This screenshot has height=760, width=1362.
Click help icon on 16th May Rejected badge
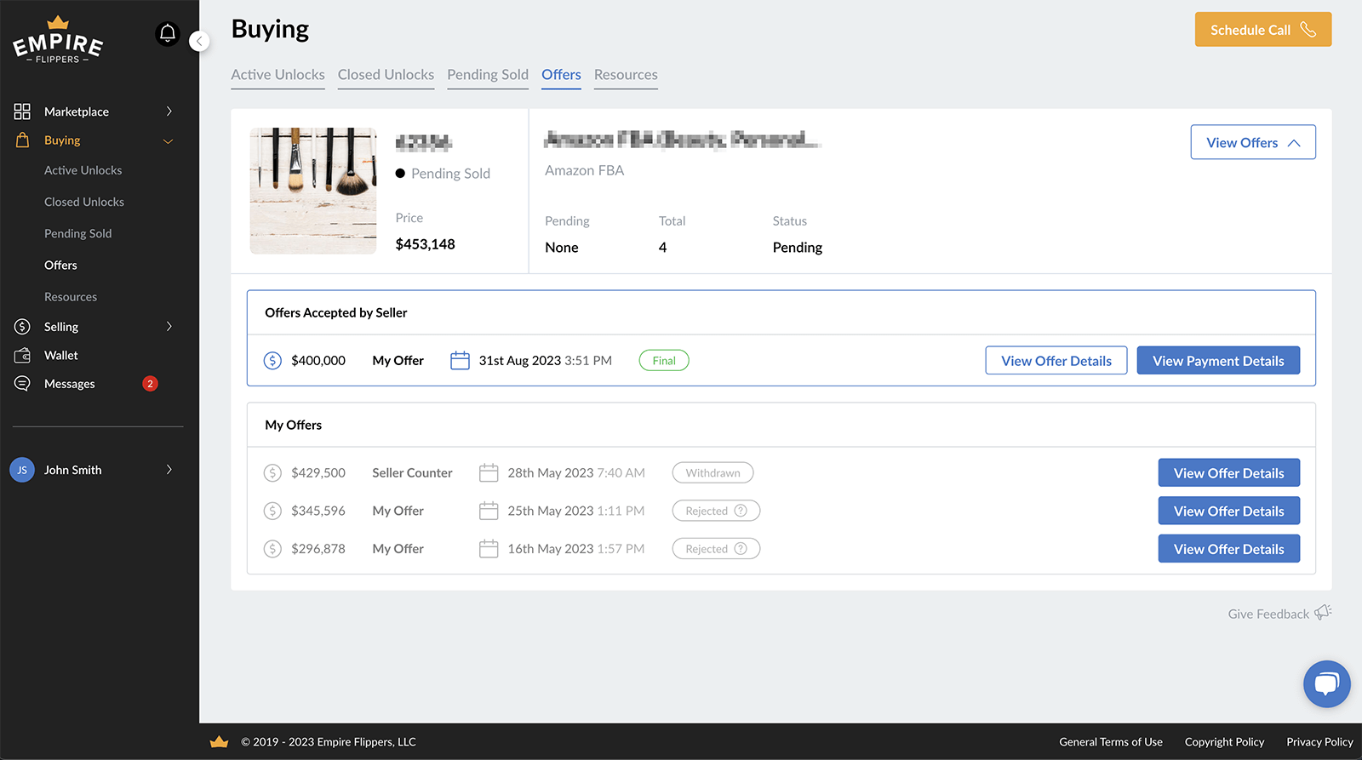(741, 549)
